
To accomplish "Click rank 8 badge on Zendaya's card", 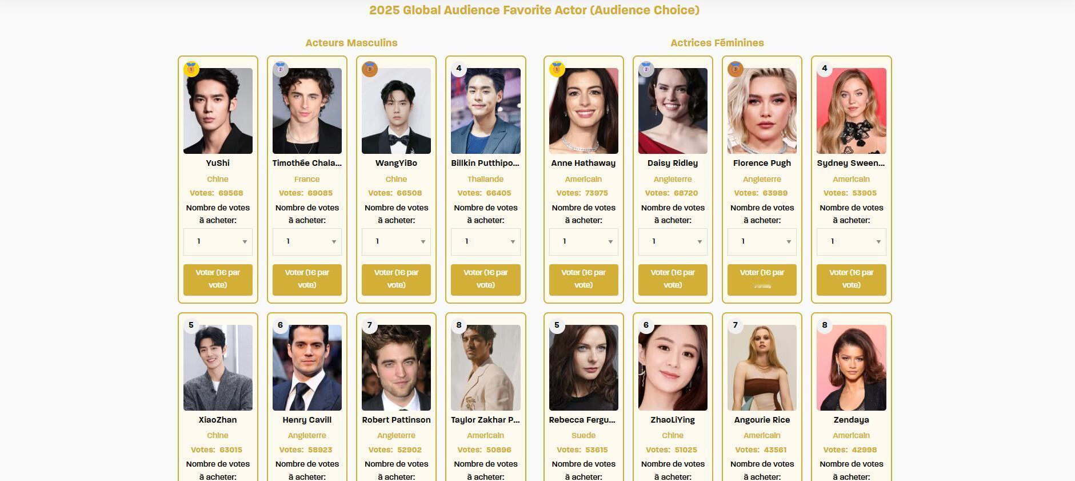I will pos(824,325).
